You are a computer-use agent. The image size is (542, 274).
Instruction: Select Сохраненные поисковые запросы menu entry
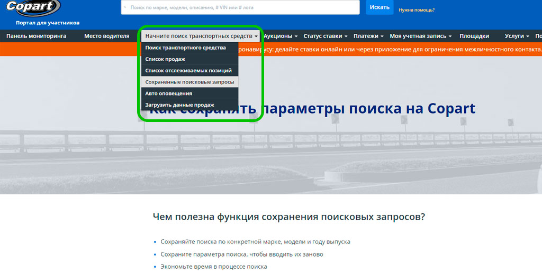pos(190,82)
